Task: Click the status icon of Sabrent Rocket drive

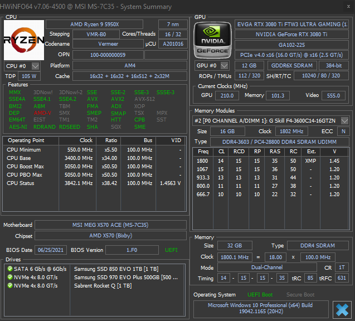Action: click(x=9, y=285)
